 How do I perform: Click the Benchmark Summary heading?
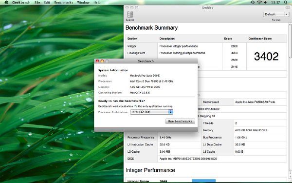[151, 28]
